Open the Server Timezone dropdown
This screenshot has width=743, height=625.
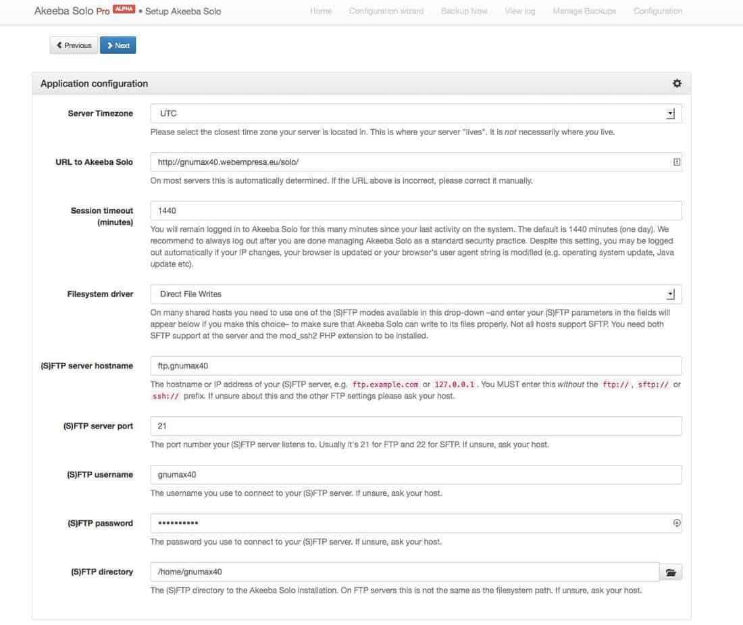point(416,114)
